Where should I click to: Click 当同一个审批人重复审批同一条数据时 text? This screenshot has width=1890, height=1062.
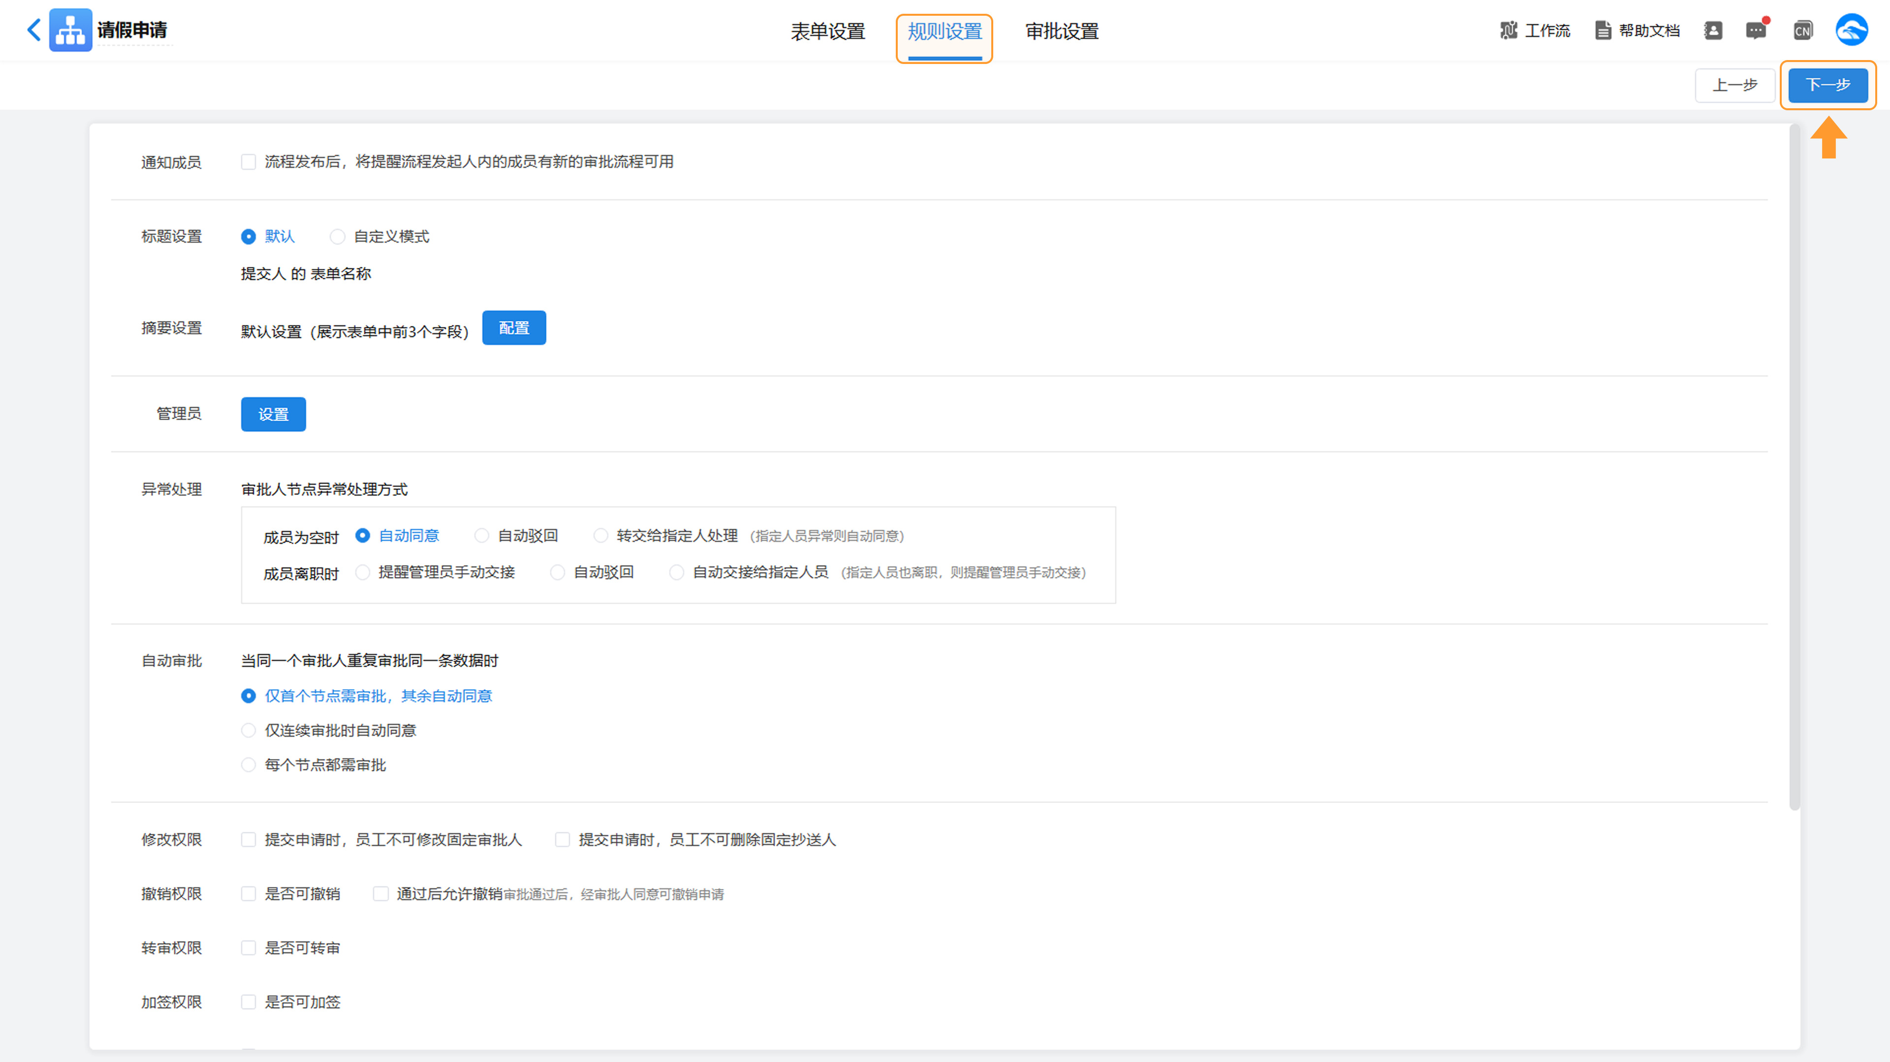370,661
